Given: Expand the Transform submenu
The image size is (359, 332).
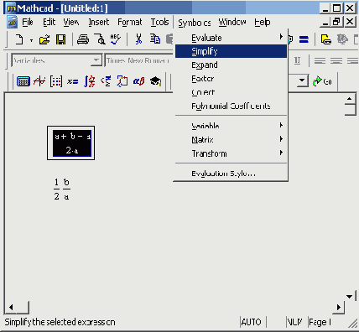Looking at the screenshot, I should pyautogui.click(x=231, y=153).
